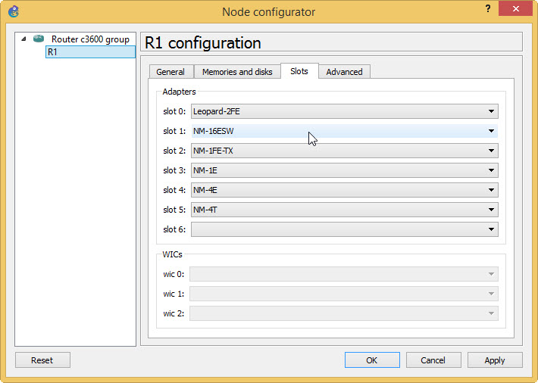Click the router icon beside c3600 group
Screen dimensions: 538x383
pyautogui.click(x=39, y=39)
